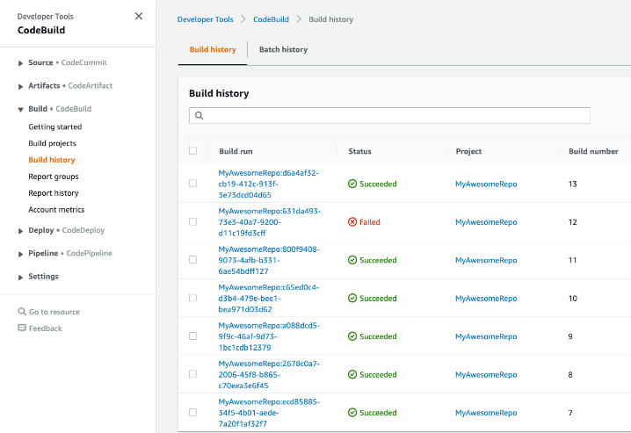Open MyAwesomeRepo project link for build 7
This screenshot has width=631, height=433.
[x=486, y=413]
